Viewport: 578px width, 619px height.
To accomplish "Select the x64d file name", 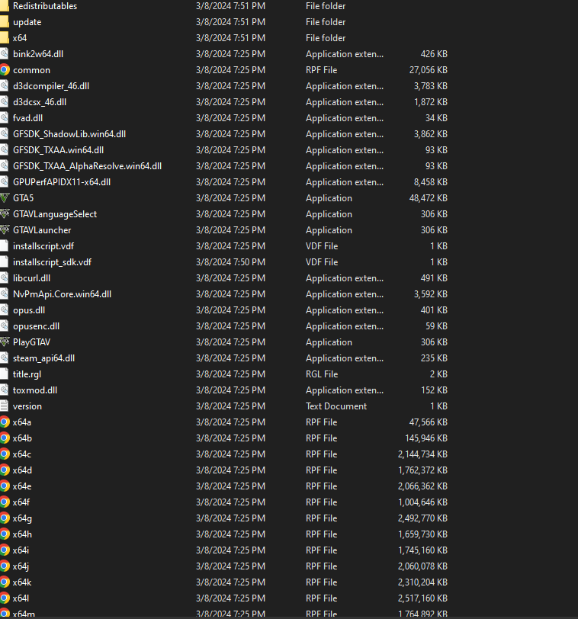I will 22,470.
